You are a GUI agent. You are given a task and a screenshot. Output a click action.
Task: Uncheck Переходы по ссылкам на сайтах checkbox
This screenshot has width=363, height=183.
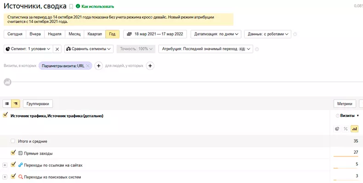[13, 165]
